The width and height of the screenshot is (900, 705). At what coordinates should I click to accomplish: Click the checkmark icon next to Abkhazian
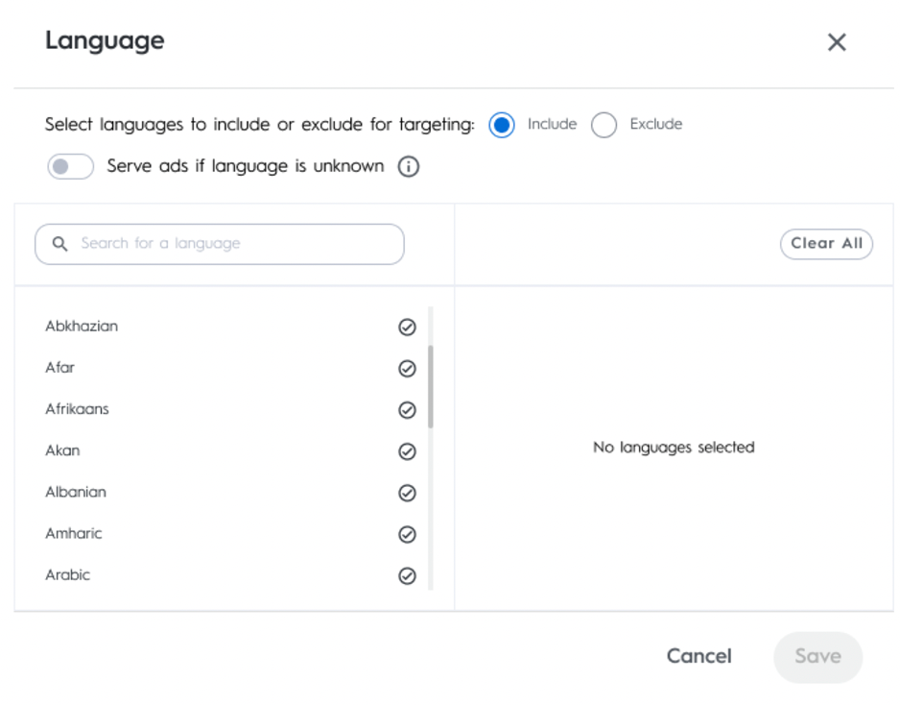click(407, 328)
